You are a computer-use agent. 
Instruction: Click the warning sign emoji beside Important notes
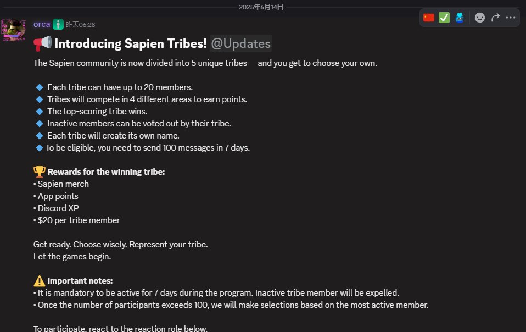tap(39, 281)
